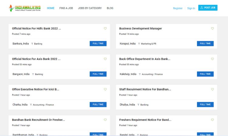The image size is (228, 136).
Task: Click FULL TIME button in Koraput card
Action: coord(205,44)
